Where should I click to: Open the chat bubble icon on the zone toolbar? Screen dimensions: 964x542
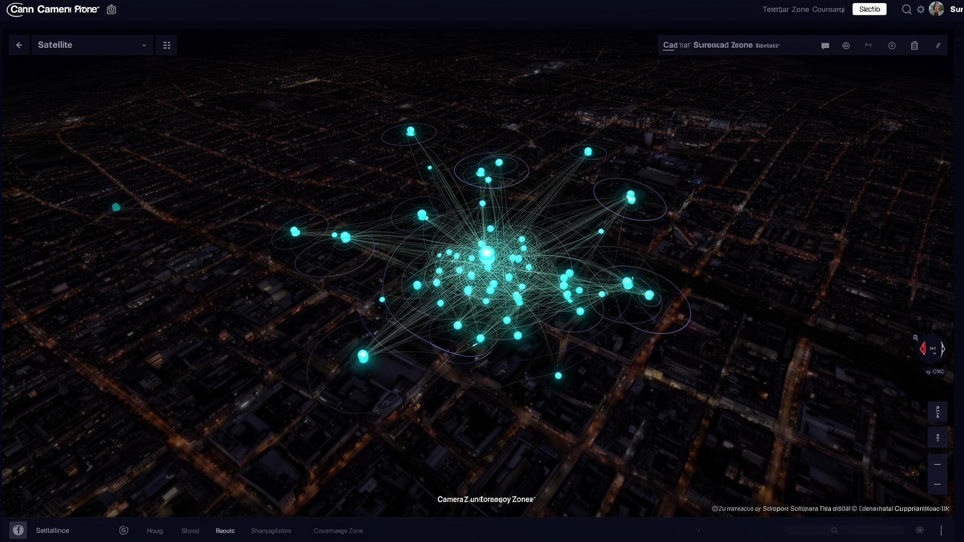(824, 45)
